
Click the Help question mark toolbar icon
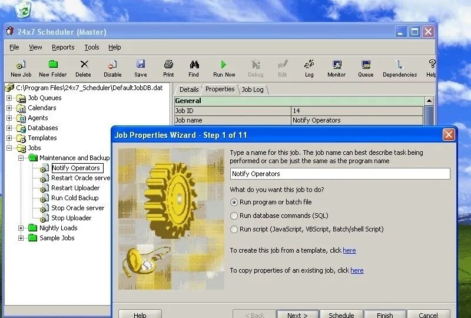(432, 64)
